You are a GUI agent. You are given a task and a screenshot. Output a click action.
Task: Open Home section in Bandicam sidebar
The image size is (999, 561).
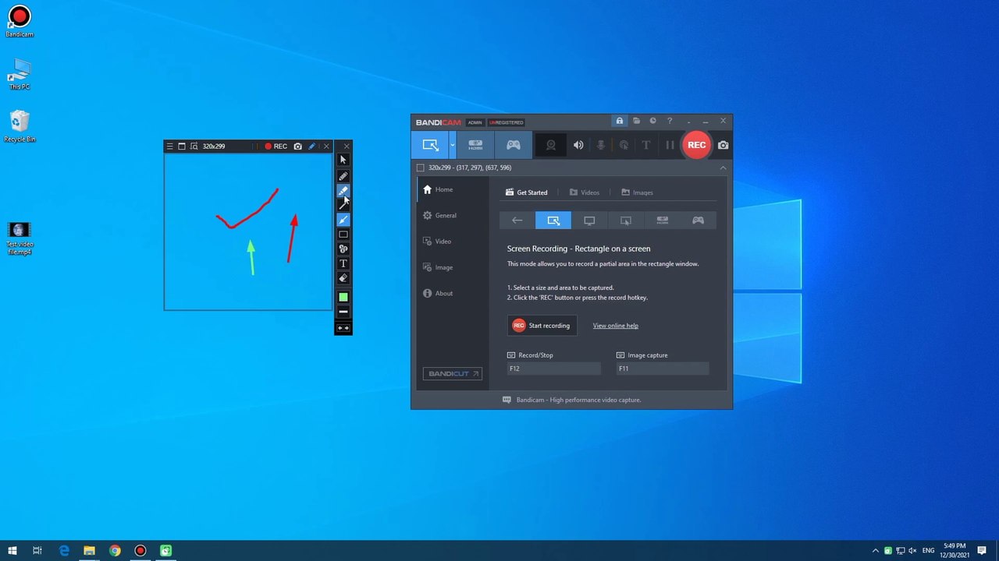click(453, 189)
